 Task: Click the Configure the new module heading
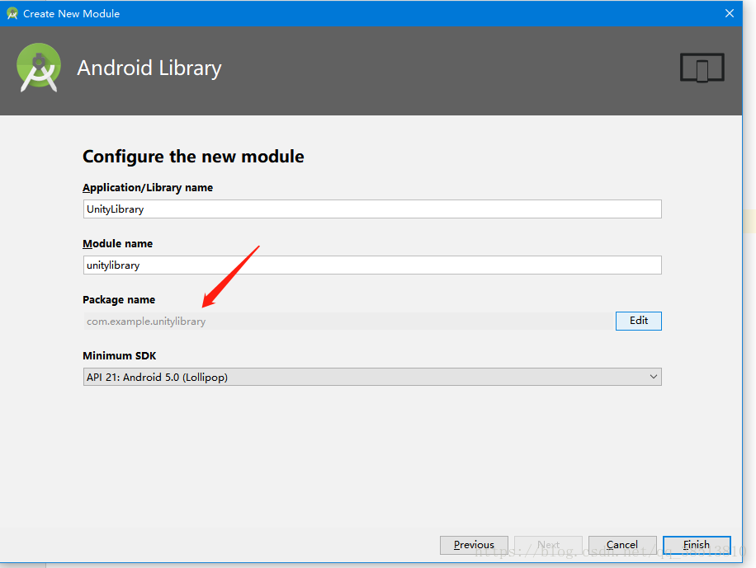point(193,157)
